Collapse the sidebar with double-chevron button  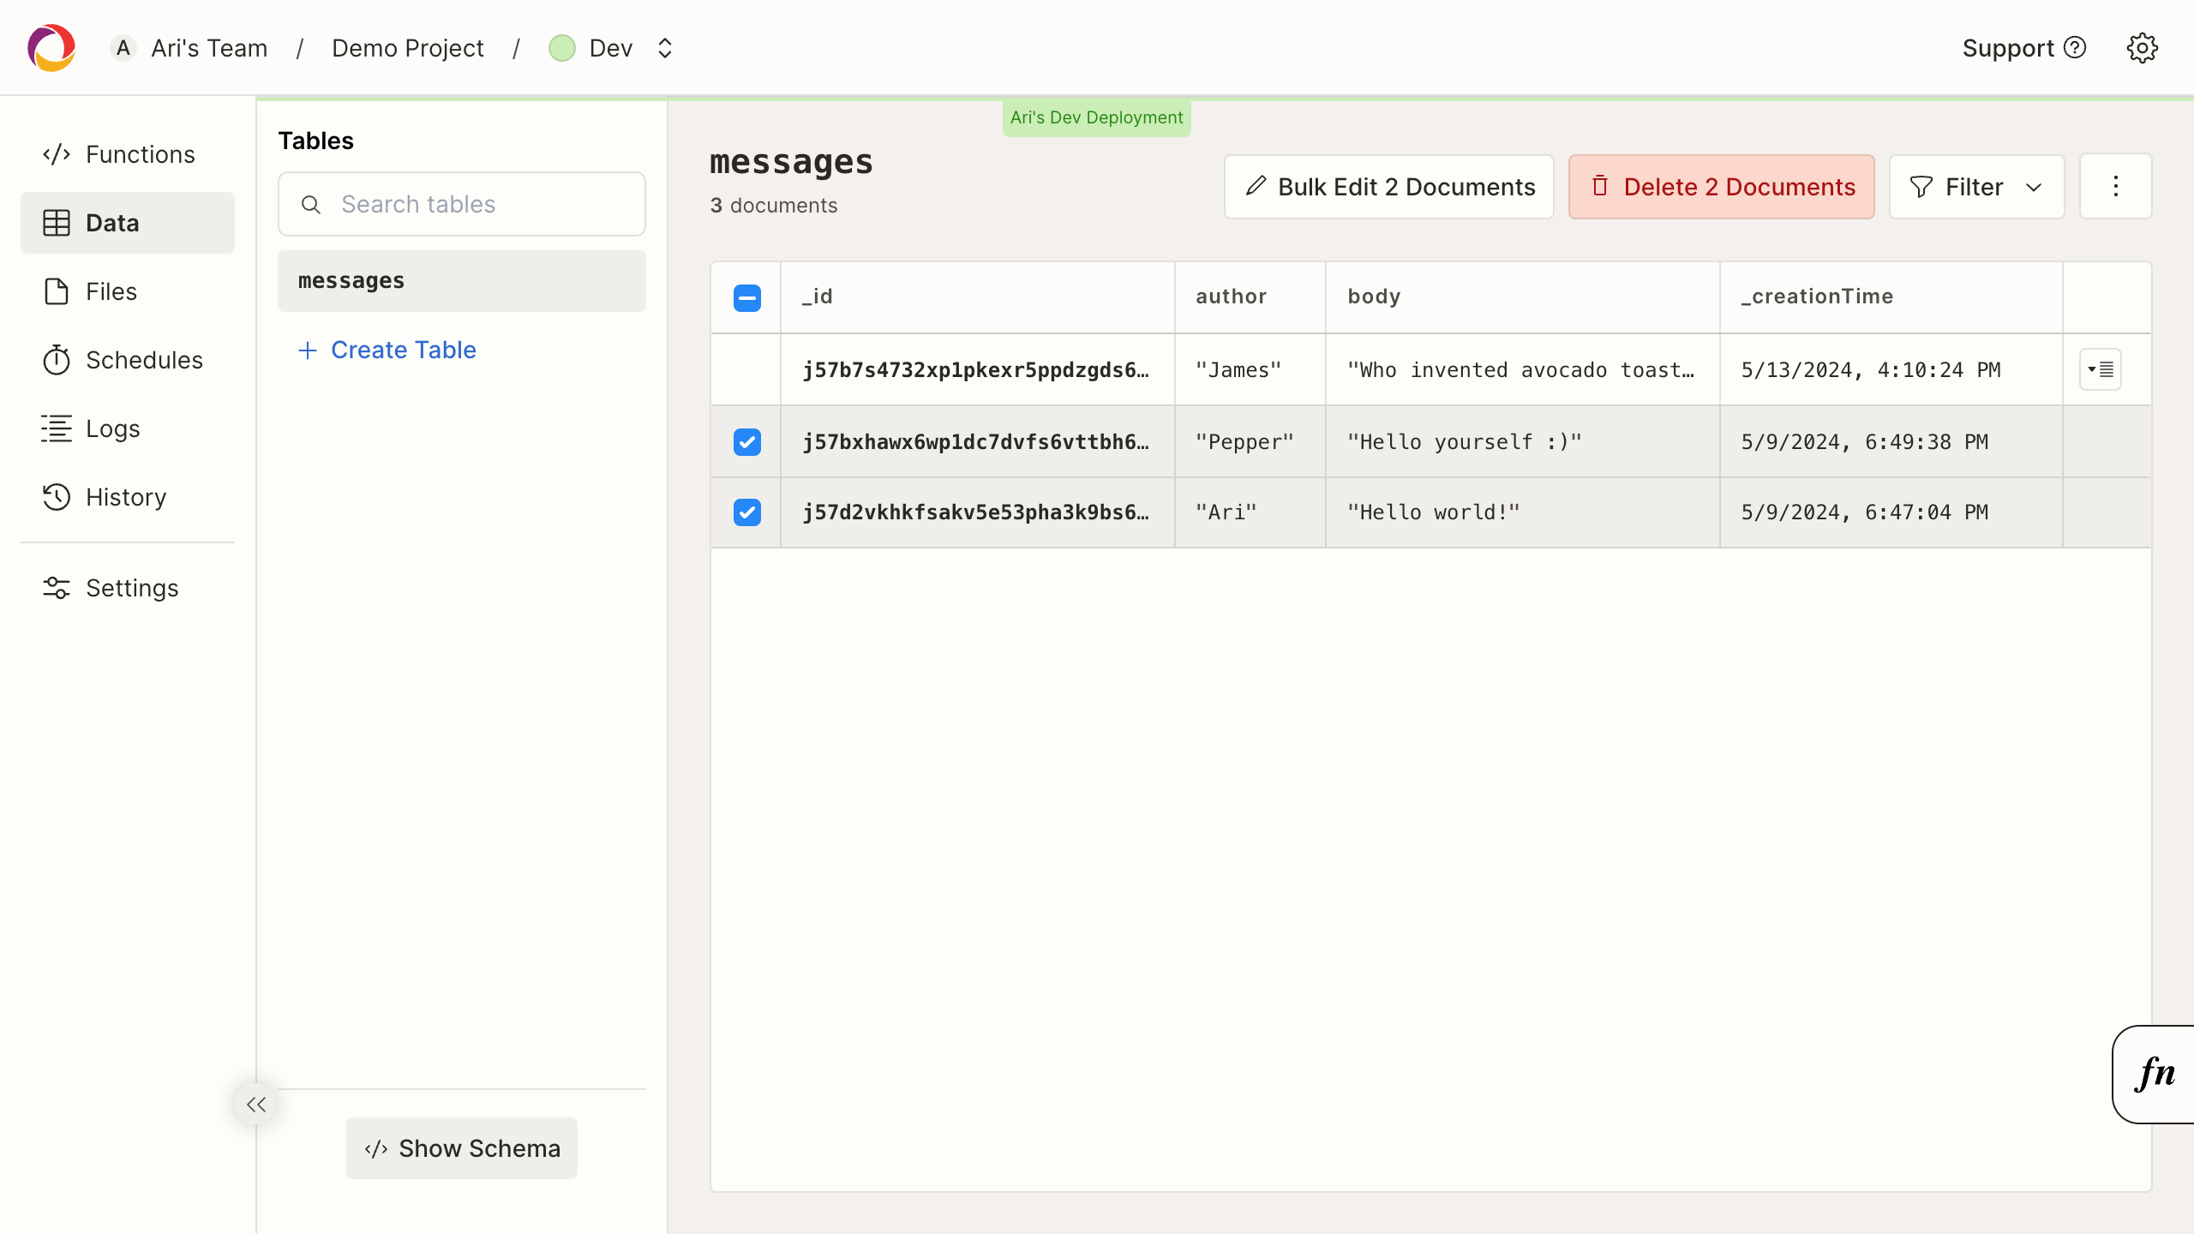tap(256, 1105)
